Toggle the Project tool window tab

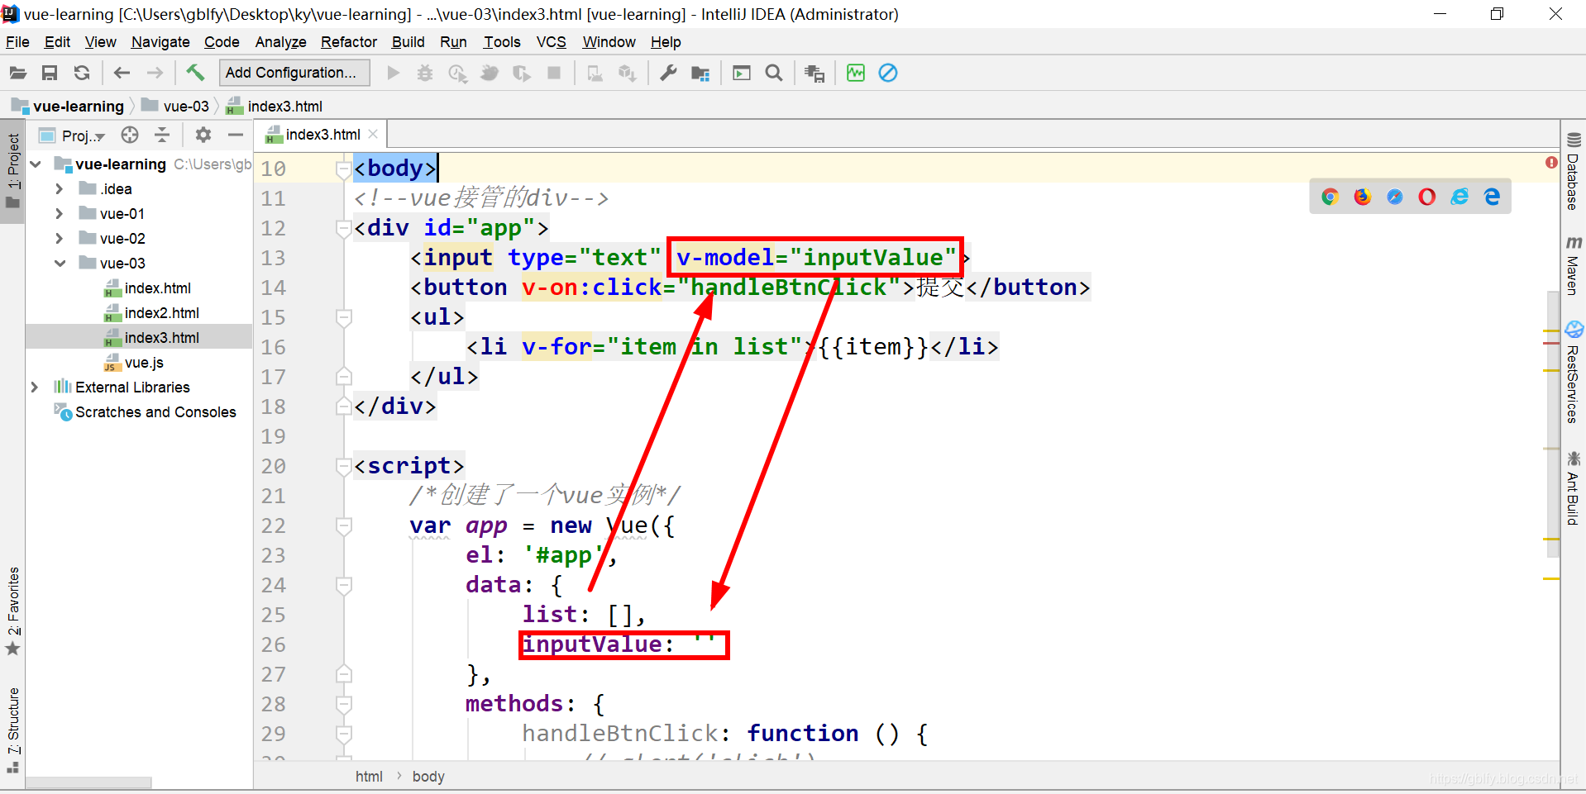[x=12, y=172]
